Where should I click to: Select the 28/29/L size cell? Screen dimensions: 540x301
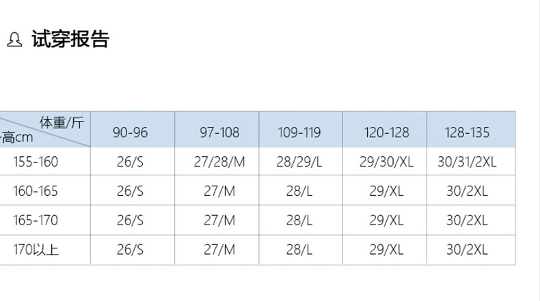299,162
